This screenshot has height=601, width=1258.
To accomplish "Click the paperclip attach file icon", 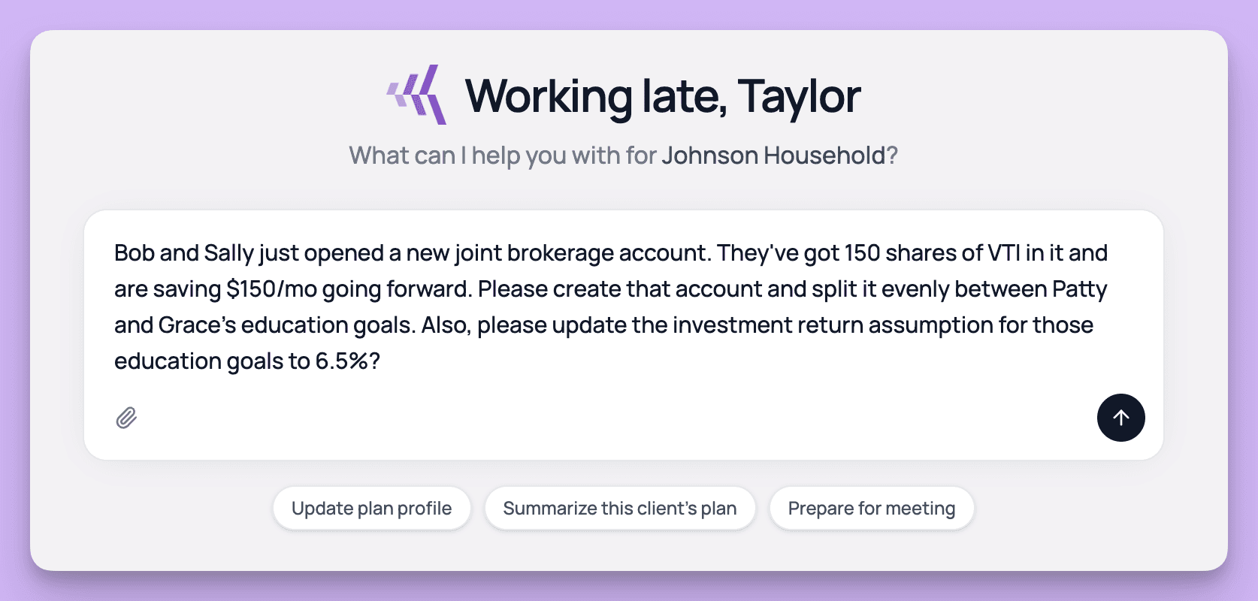I will pyautogui.click(x=126, y=418).
